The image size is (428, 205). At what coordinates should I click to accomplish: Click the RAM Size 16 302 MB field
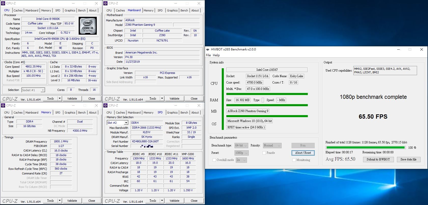[242, 100]
